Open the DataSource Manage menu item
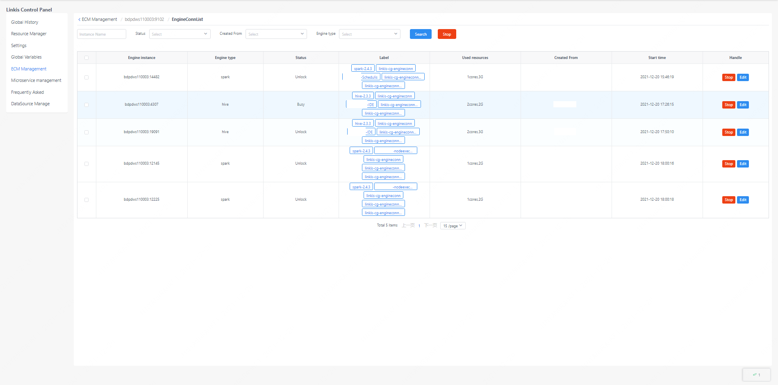 coord(30,104)
